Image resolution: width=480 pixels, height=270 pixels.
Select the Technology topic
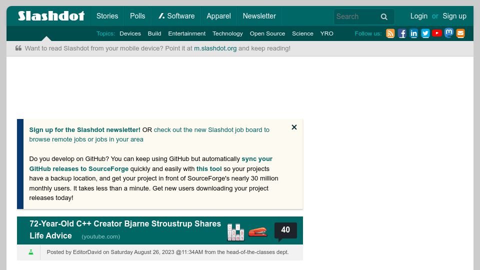[x=227, y=33]
